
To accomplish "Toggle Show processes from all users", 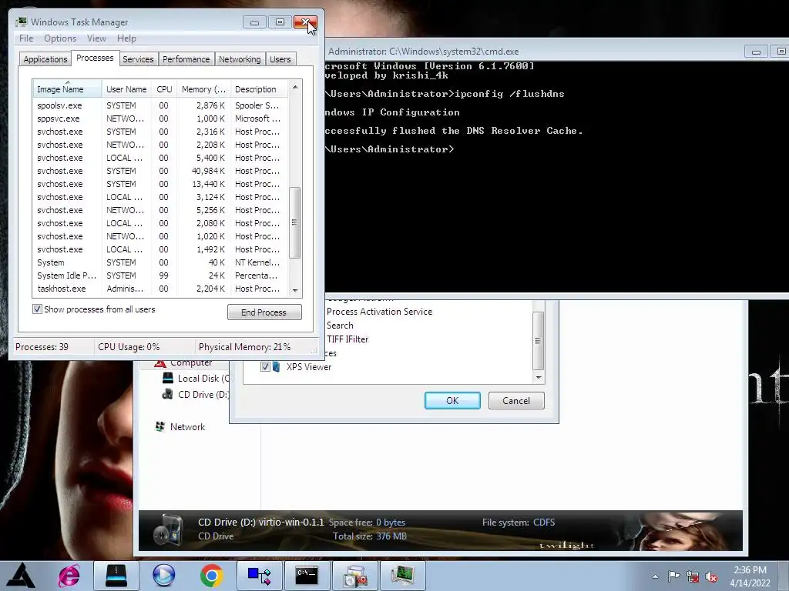I will point(37,309).
